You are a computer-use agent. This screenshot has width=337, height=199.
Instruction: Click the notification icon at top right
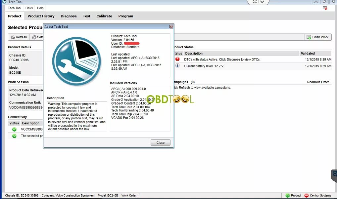coord(325,8)
